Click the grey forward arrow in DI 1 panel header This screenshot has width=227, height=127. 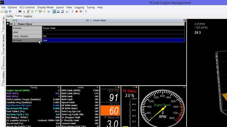tap(16, 20)
